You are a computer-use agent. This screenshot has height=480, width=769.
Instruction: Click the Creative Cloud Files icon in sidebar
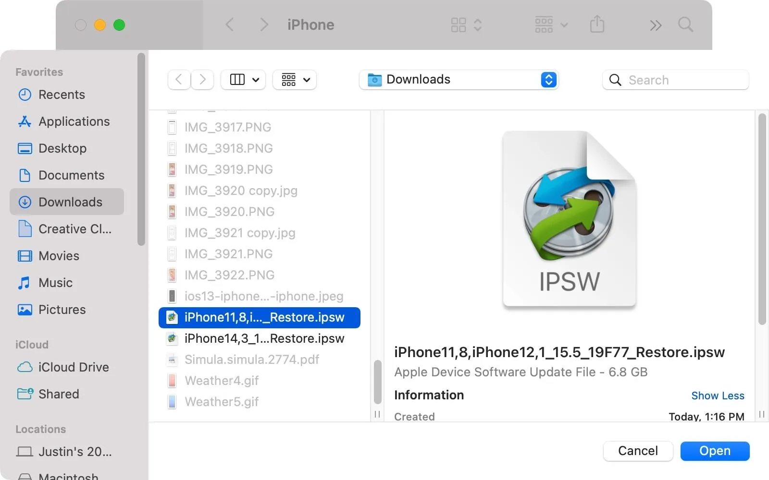[25, 229]
